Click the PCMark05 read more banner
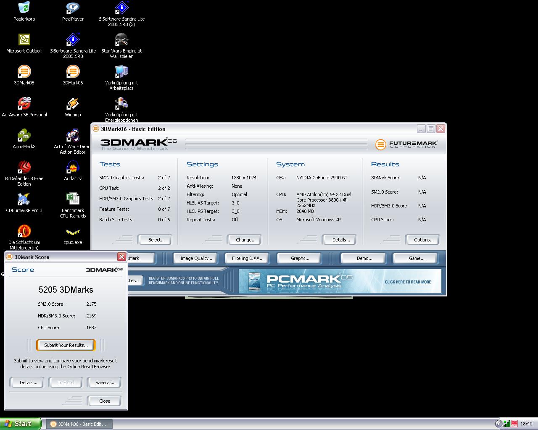 tap(340, 281)
